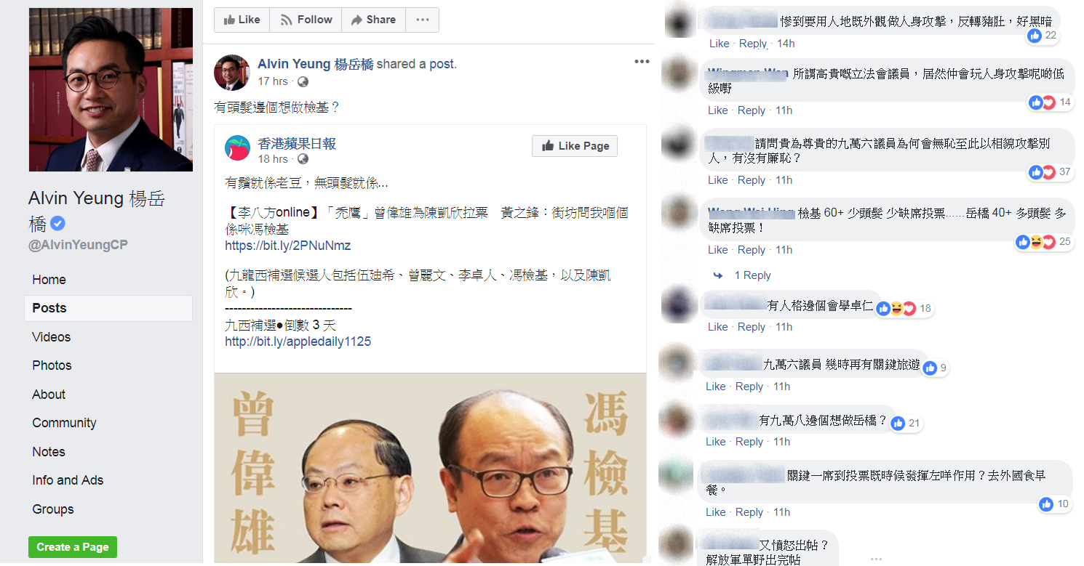Click reaction icons showing 25 on comment

point(1035,242)
